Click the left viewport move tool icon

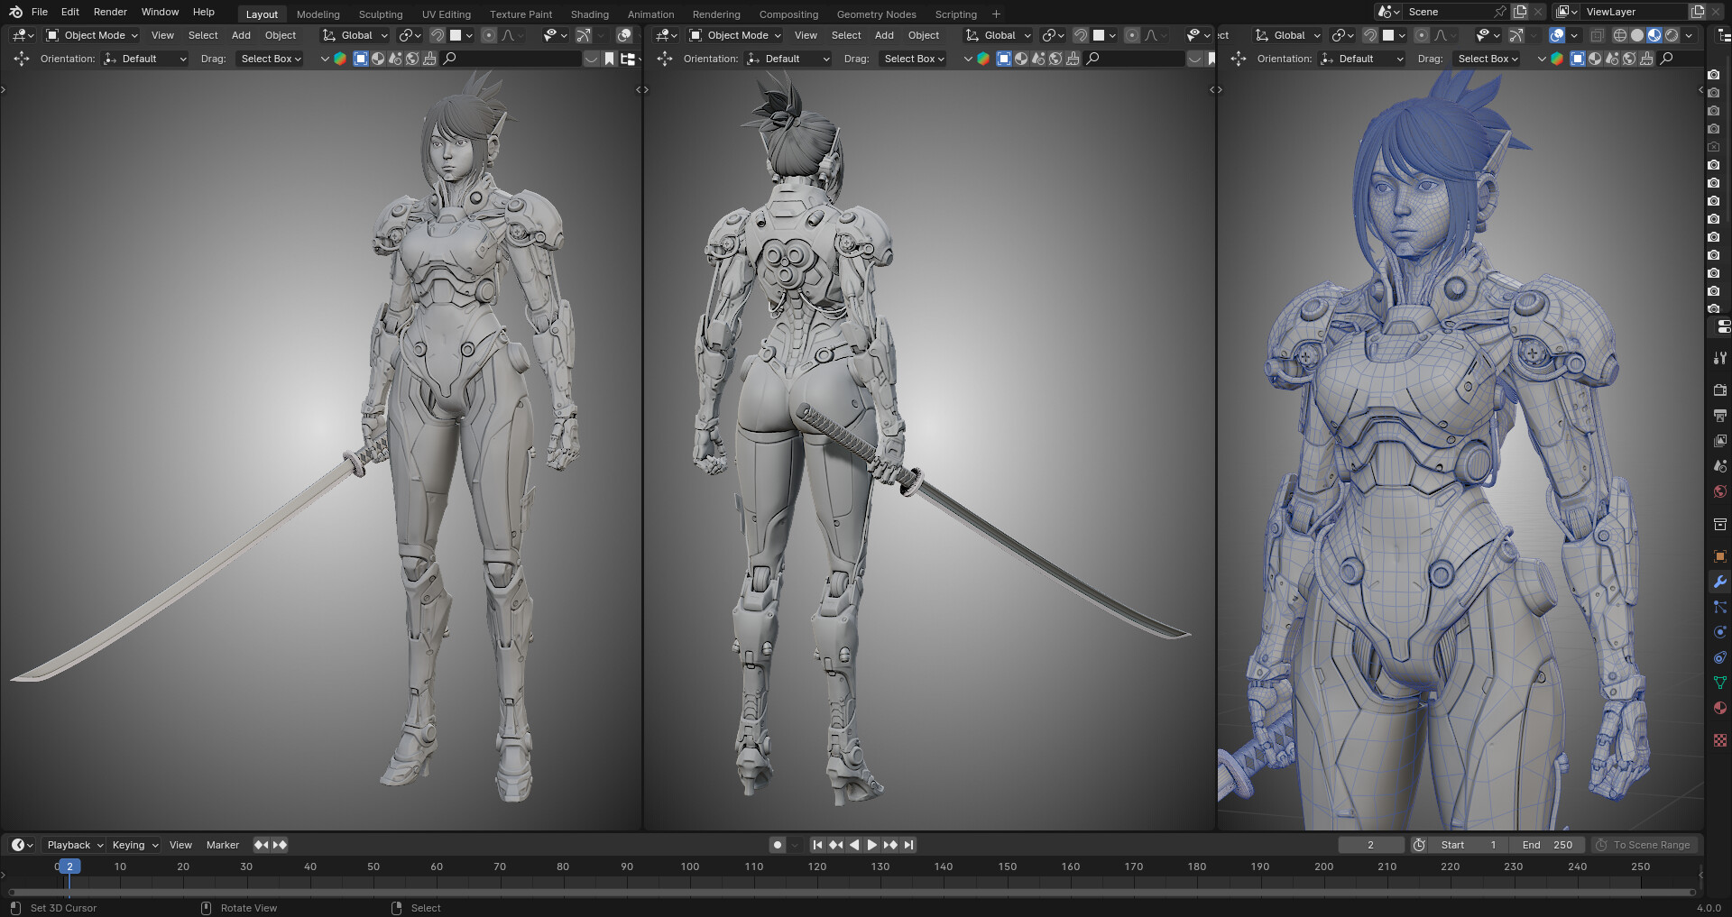click(22, 59)
